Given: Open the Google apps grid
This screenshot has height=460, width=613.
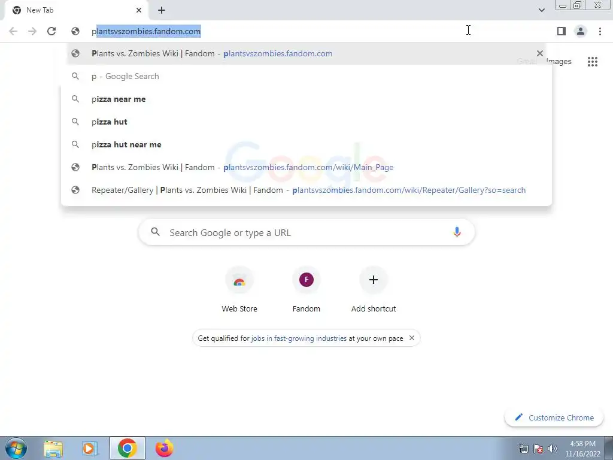Looking at the screenshot, I should (592, 62).
